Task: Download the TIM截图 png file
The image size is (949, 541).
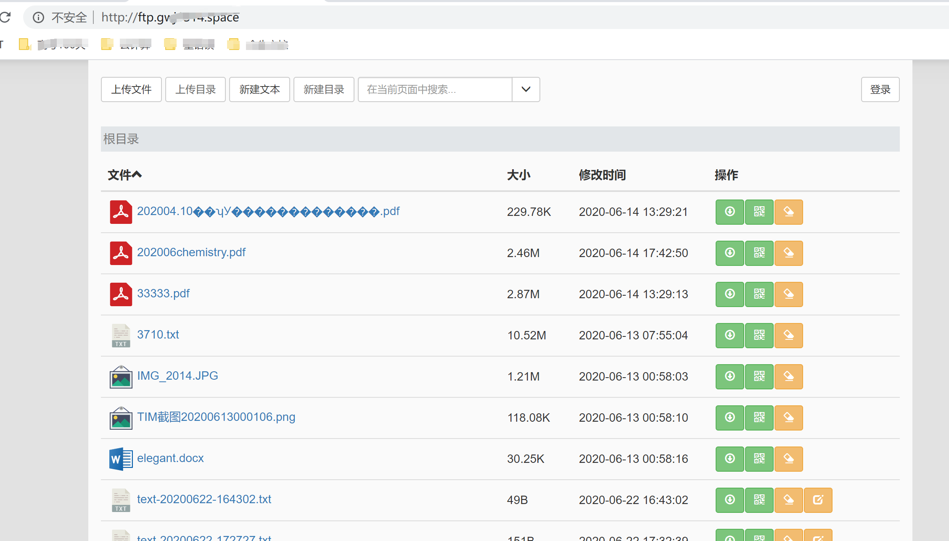Action: (x=730, y=418)
